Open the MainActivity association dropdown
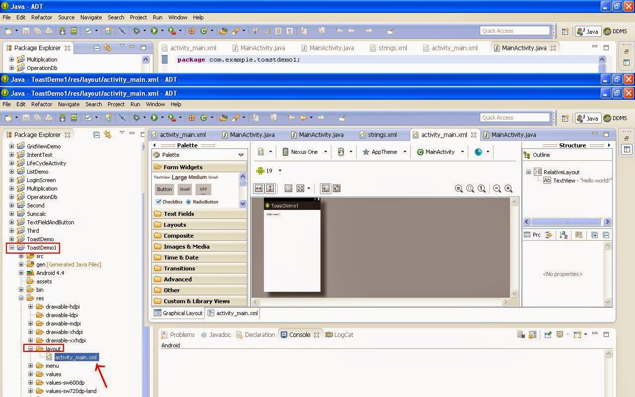This screenshot has height=397, width=635. (440, 152)
